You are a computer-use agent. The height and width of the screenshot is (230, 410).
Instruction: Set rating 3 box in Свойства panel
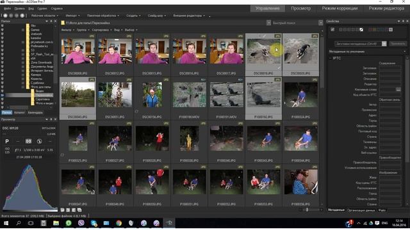pos(348,30)
